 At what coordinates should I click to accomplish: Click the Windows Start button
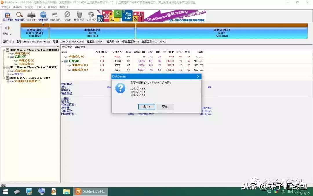(x=5, y=191)
